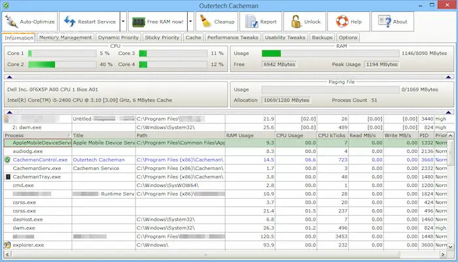Viewport: 458px width, 262px height.
Task: Click the 1194 MBytes peak usage value
Action: 381,64
